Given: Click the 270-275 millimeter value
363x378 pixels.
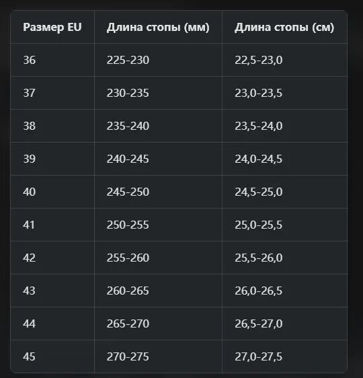Looking at the screenshot, I should click(128, 356).
